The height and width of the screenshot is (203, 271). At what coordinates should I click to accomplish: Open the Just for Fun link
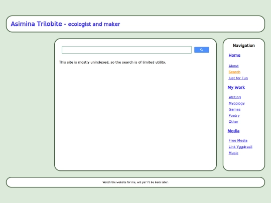(x=238, y=78)
